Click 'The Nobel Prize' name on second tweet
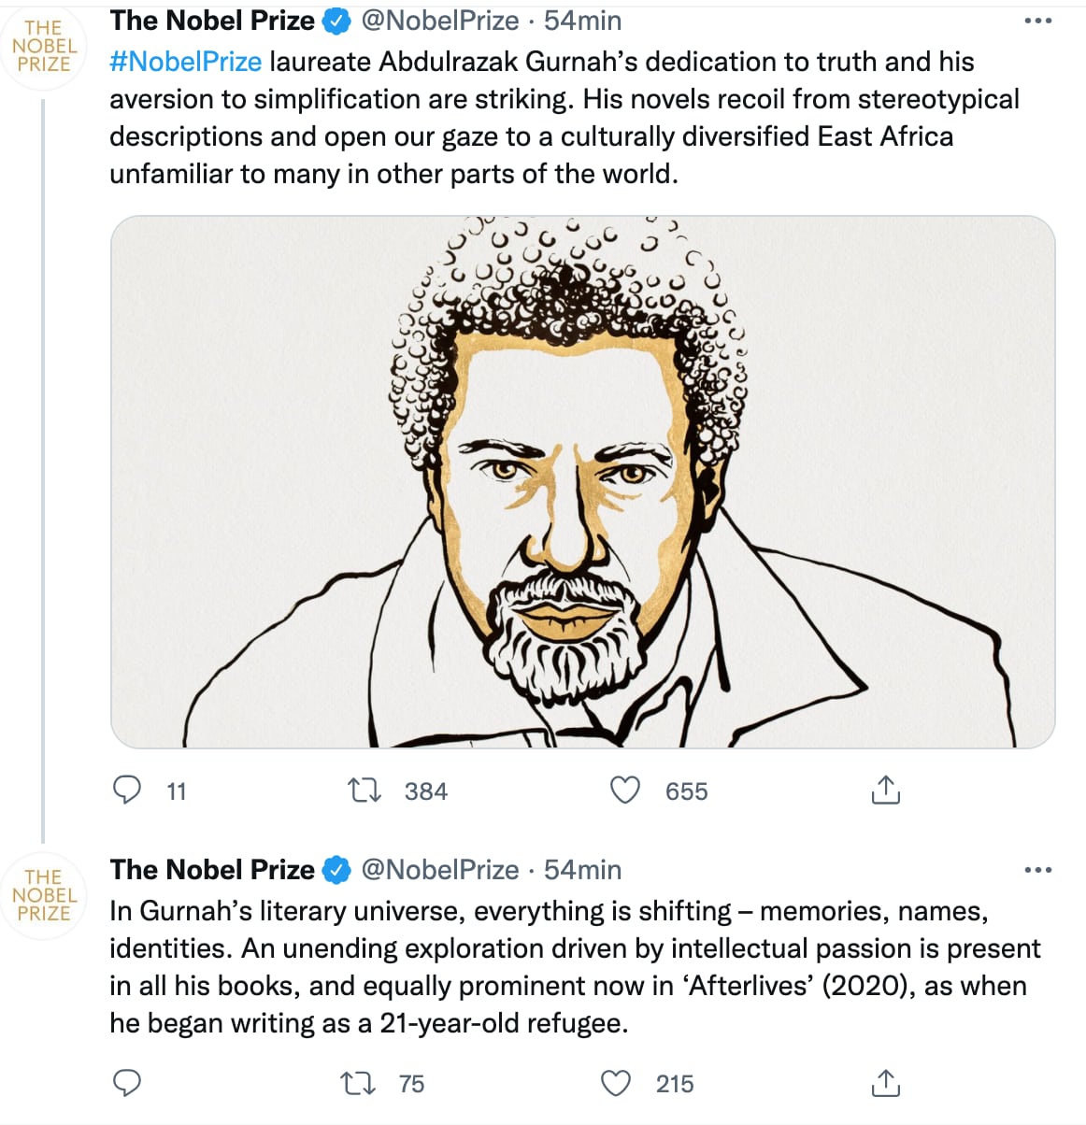 pyautogui.click(x=212, y=870)
